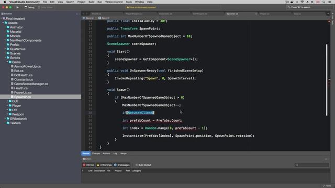The image size is (335, 188).
Task: Click the Wi-Fi icon in the menu bar
Action: 302,2
